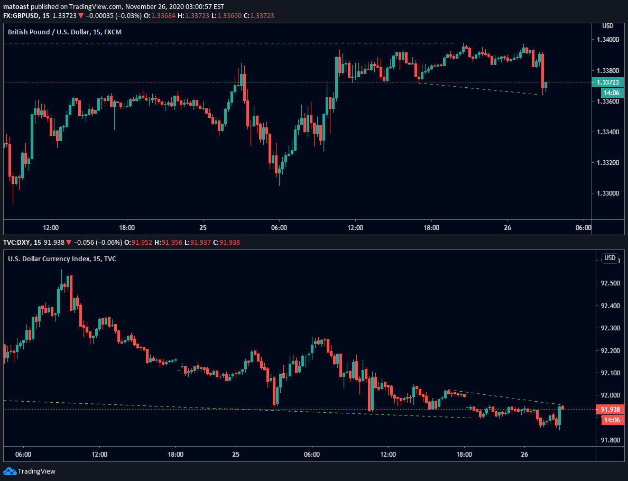Select the FX:GBPUSD symbol label
628x481 pixels.
(x=21, y=16)
